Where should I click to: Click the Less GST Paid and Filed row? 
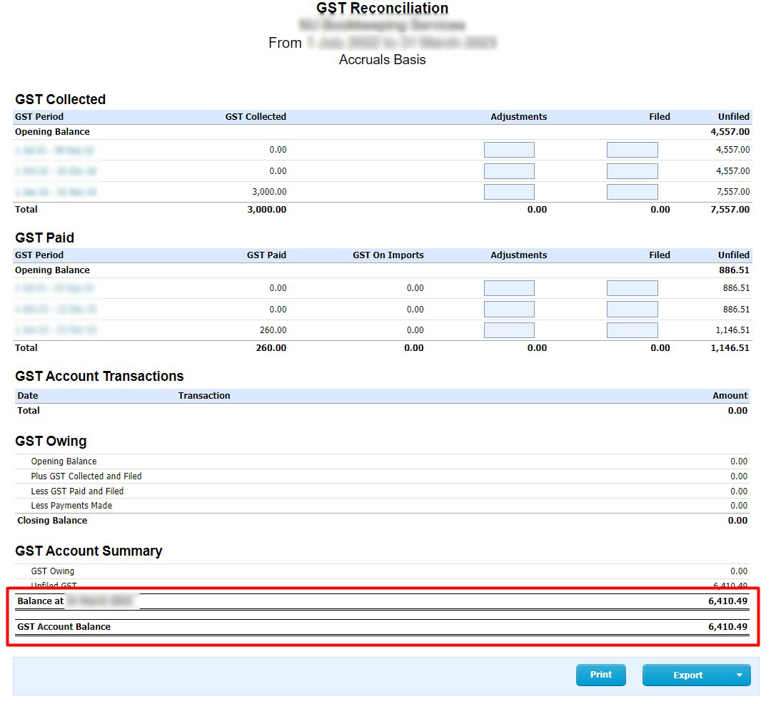pos(382,491)
